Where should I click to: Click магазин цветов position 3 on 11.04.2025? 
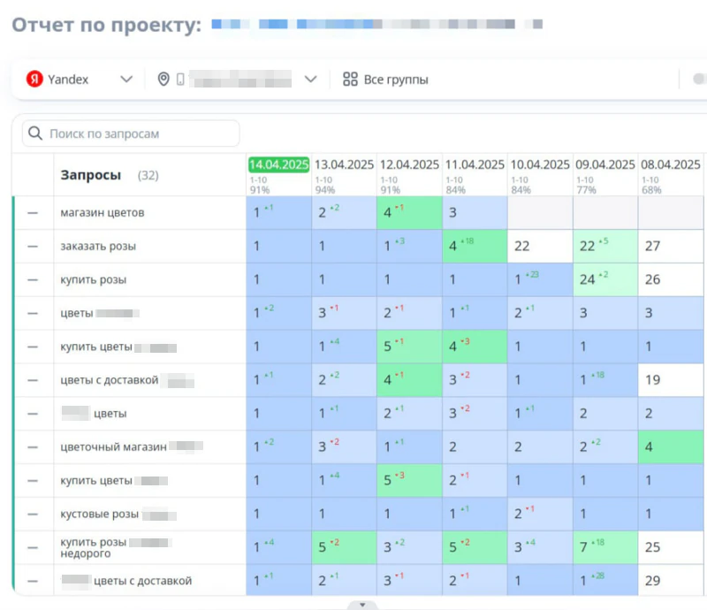475,213
